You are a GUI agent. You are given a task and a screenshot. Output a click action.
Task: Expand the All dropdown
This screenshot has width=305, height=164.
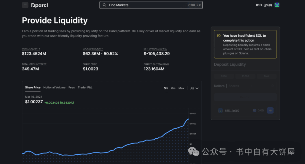194,88
